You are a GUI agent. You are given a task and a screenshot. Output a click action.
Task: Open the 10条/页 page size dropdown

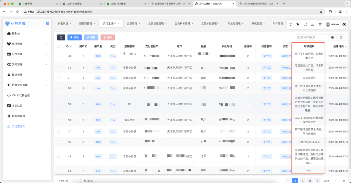(69, 181)
